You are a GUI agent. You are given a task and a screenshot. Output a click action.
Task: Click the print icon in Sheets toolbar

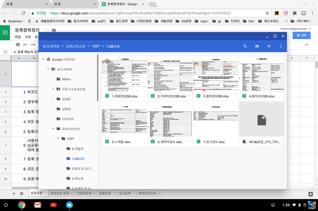point(18,44)
